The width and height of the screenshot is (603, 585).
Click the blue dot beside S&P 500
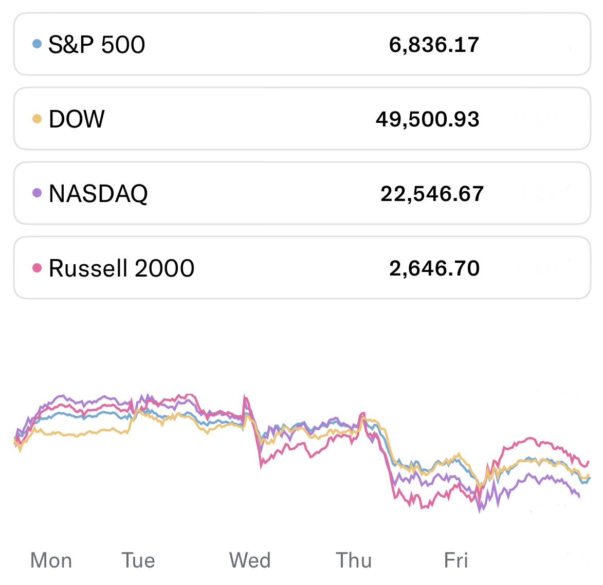(36, 44)
